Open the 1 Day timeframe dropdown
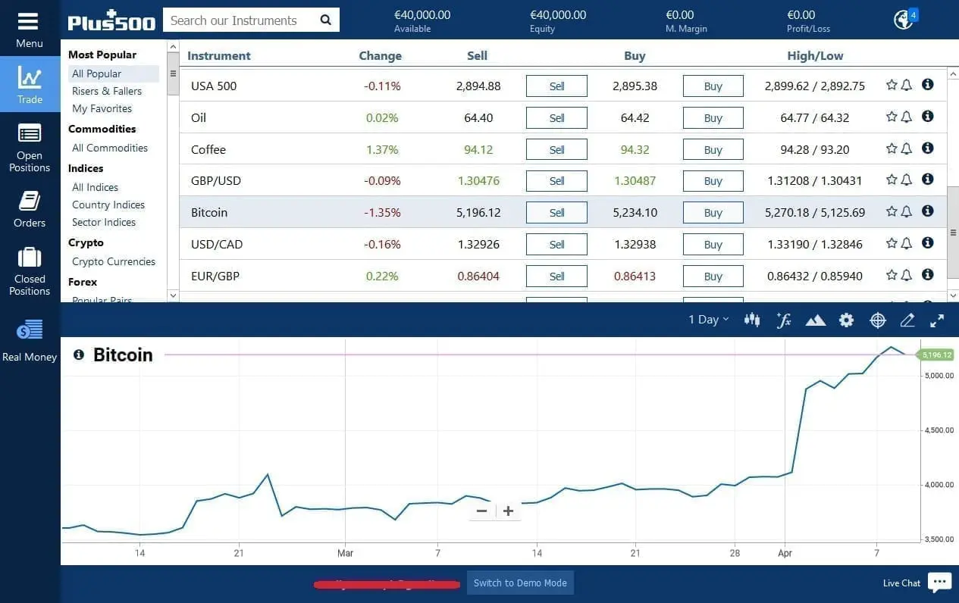 [x=707, y=320]
